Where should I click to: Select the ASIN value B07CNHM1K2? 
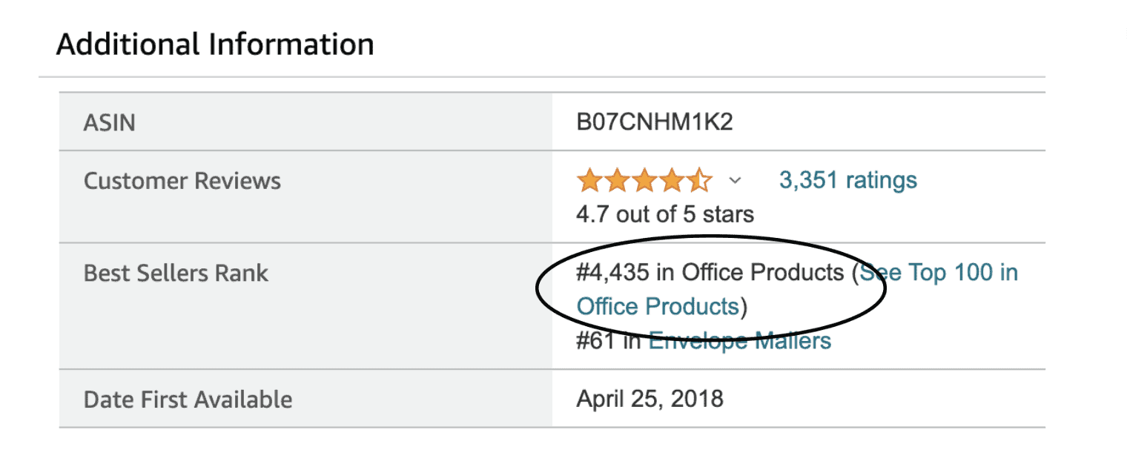point(654,121)
